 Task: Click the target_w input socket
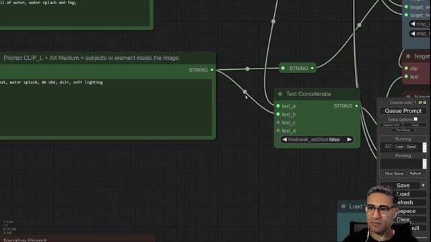(406, 7)
